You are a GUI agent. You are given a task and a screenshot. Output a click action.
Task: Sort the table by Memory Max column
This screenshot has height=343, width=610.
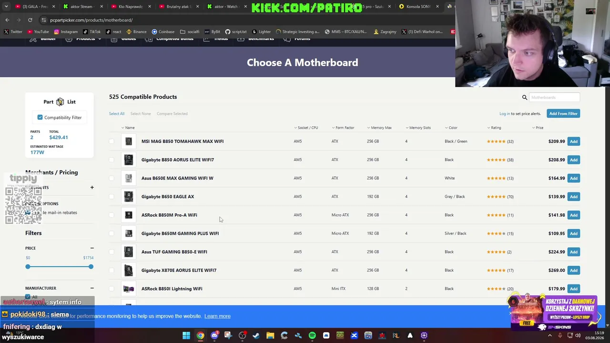[x=379, y=128]
